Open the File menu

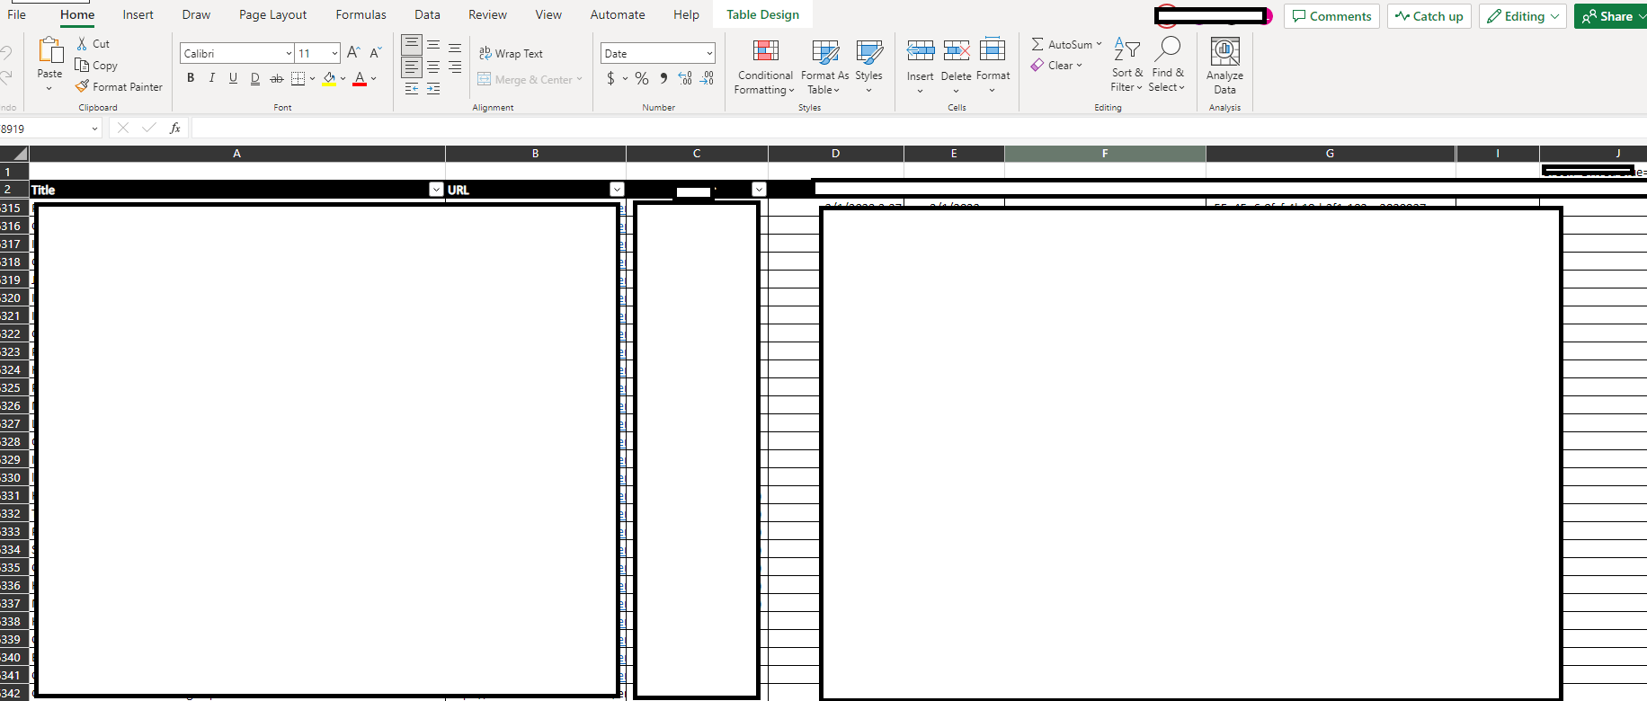tap(17, 14)
